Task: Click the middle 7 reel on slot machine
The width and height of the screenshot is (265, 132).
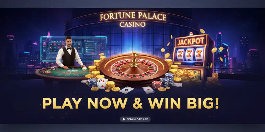Action: click(x=189, y=54)
